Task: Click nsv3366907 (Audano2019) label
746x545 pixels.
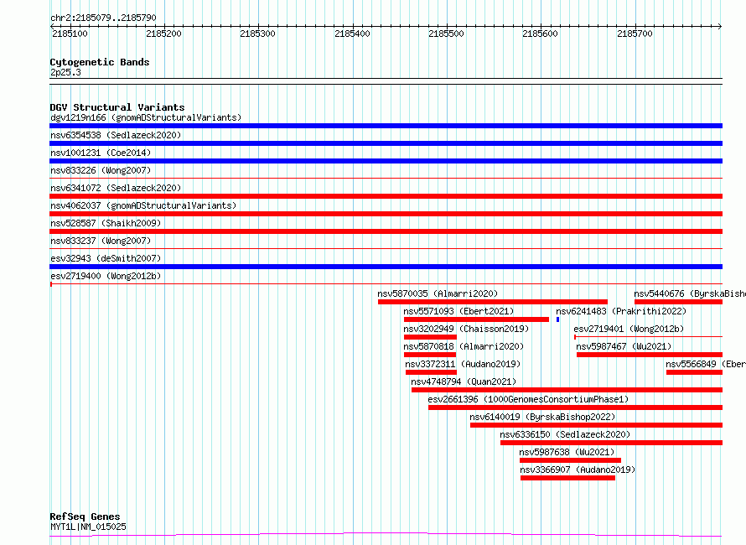Action: [x=578, y=470]
